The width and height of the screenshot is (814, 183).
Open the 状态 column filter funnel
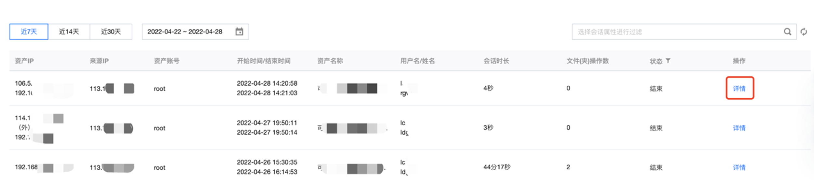(x=668, y=61)
